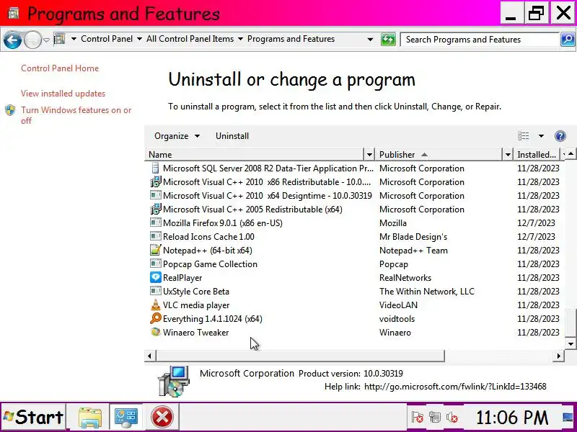Click the greyed Forward navigation arrow
Viewport: 577px width, 432px height.
click(32, 40)
